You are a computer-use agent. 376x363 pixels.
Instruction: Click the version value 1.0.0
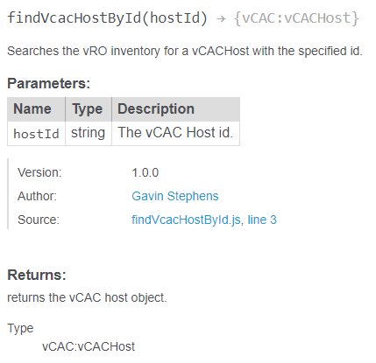[145, 172]
